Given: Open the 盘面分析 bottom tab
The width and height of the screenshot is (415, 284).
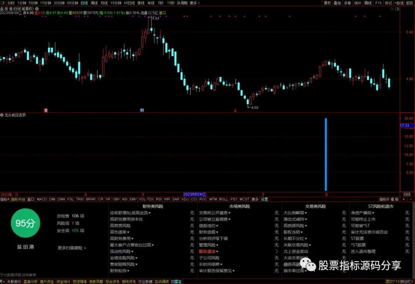Looking at the screenshot, I should 31,282.
